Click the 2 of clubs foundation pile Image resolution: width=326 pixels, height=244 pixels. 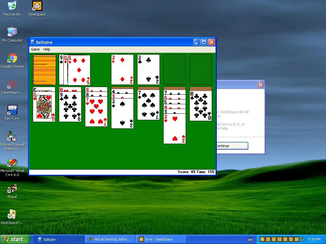tap(148, 70)
